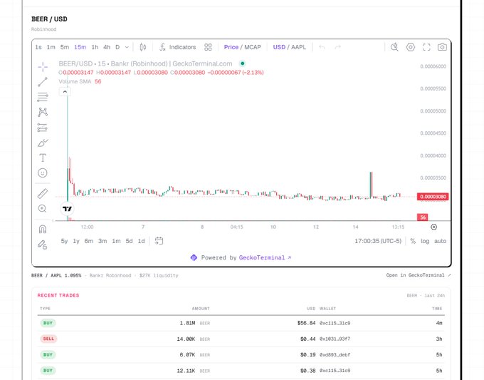The width and height of the screenshot is (484, 380).
Task: Open the forecasting and measurement tools
Action: click(43, 128)
